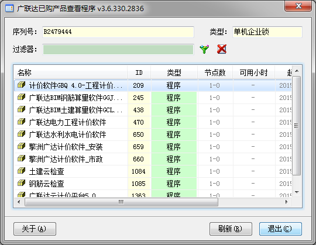Click the 程序 type cell in row 245

pos(174,98)
